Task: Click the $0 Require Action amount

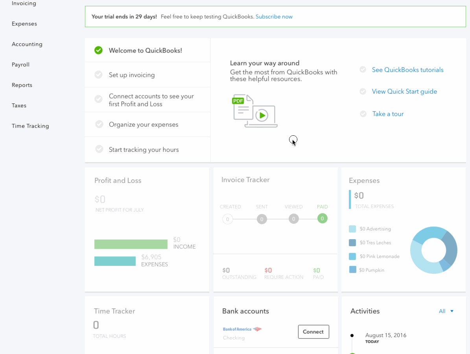Action: pos(268,270)
